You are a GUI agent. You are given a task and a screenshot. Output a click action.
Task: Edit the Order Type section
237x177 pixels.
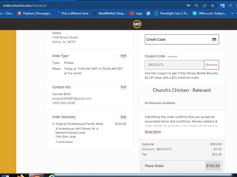pos(123,56)
